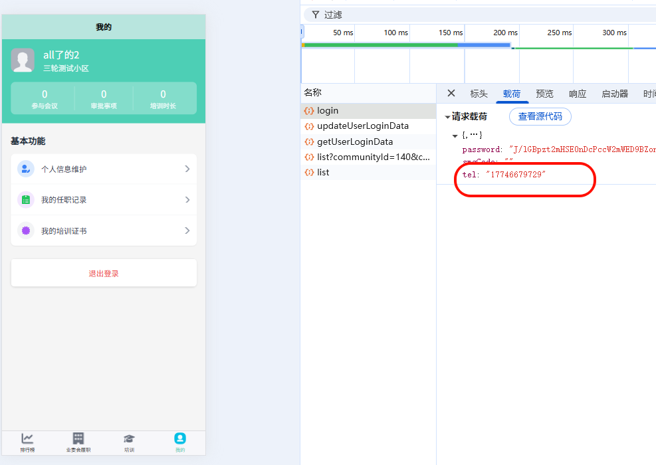Click the 查看源代码 button
The image size is (656, 465).
point(540,117)
